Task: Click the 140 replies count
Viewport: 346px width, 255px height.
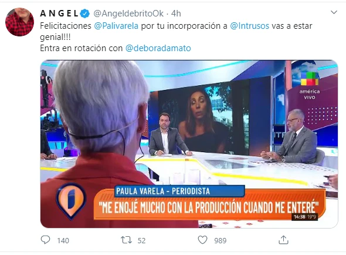Action: pos(63,241)
